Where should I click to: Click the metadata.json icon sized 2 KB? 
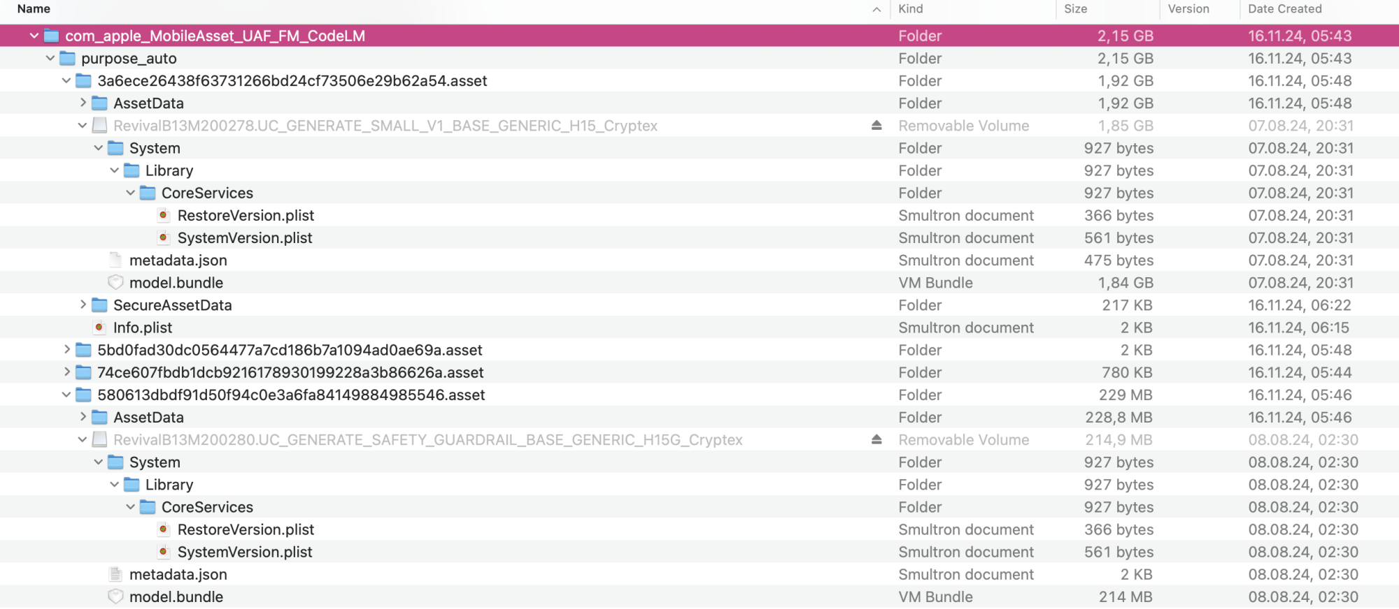pos(115,574)
